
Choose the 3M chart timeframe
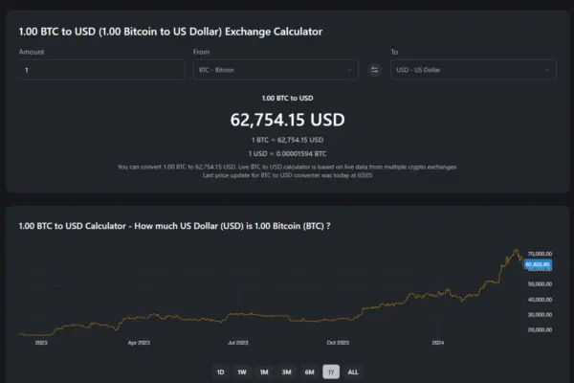click(x=286, y=372)
